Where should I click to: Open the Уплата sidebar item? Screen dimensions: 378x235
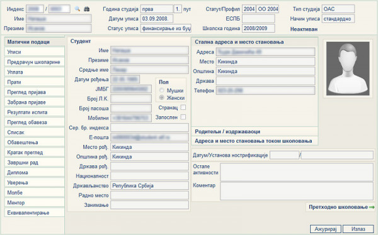(35, 72)
